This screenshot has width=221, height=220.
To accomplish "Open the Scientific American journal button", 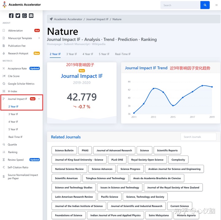I will pos(66,178).
